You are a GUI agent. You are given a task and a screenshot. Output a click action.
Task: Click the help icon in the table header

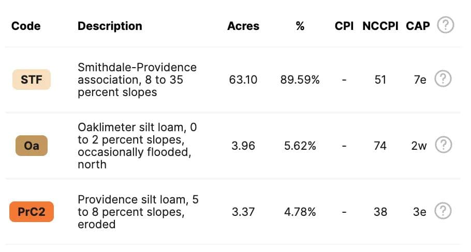pos(445,25)
